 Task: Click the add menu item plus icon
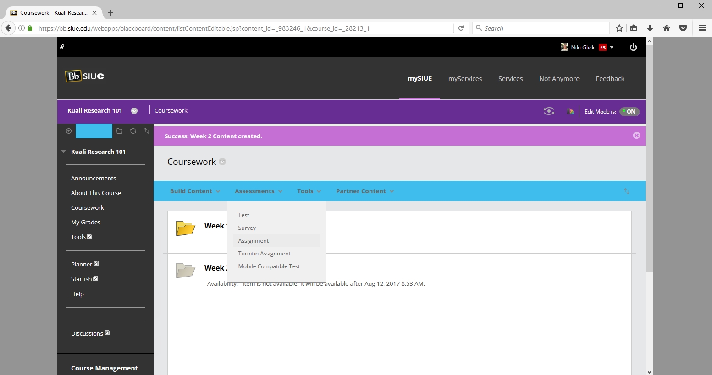pyautogui.click(x=69, y=131)
